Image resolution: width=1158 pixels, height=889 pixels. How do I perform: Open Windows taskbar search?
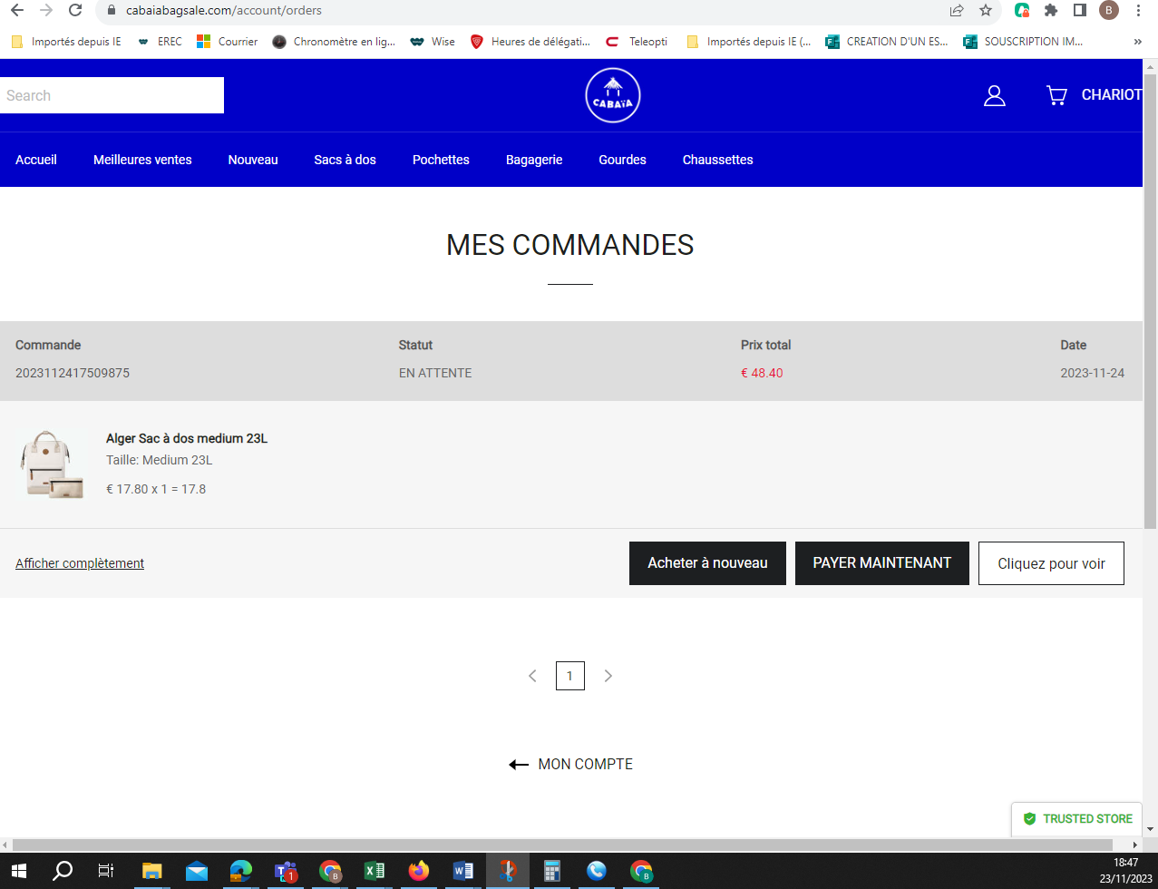click(63, 872)
